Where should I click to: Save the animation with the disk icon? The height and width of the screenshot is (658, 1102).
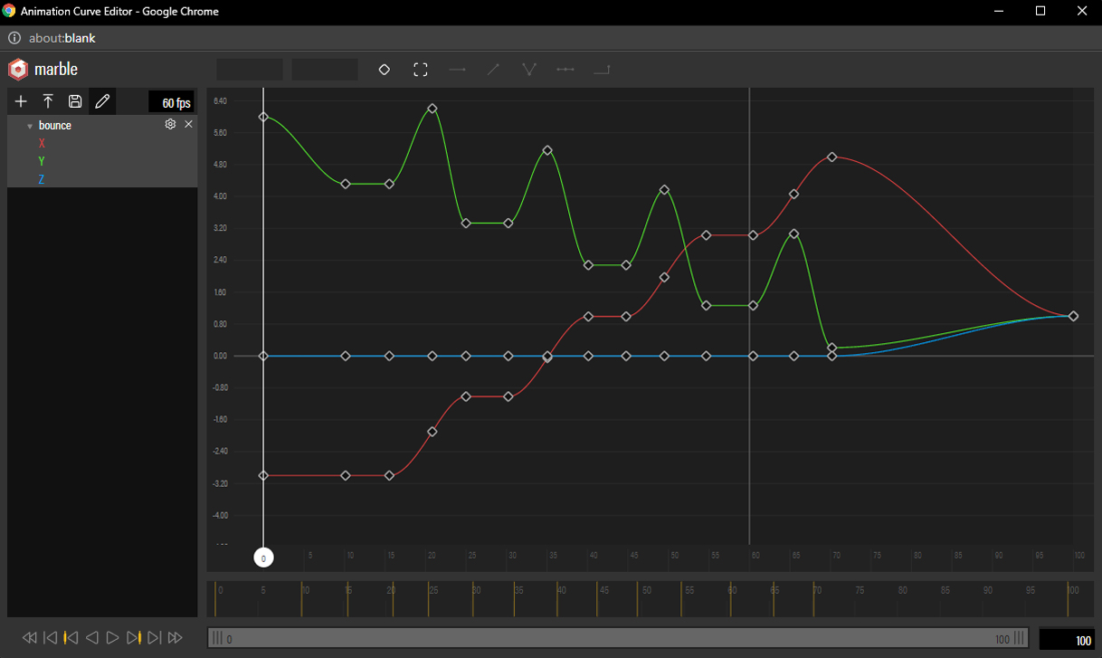click(x=75, y=101)
